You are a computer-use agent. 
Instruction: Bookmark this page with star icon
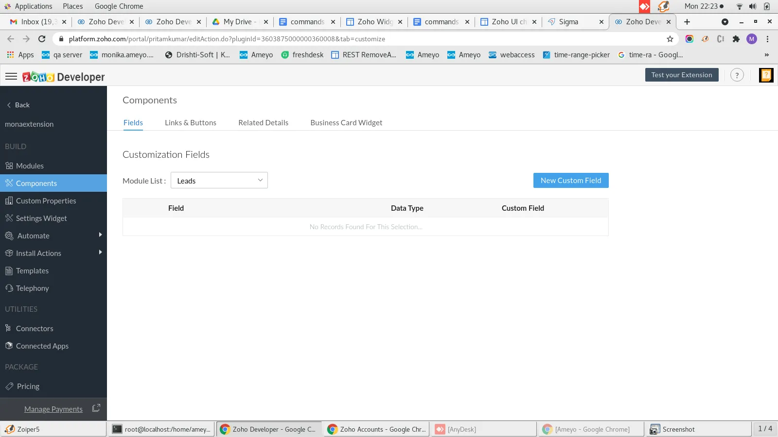click(x=670, y=39)
